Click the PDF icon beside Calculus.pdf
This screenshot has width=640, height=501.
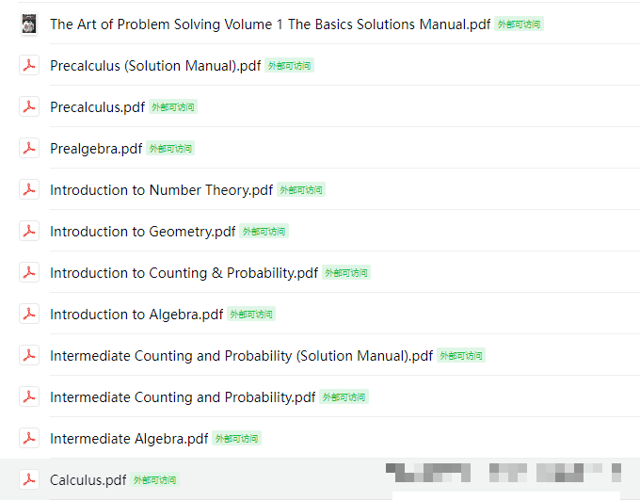click(x=29, y=479)
